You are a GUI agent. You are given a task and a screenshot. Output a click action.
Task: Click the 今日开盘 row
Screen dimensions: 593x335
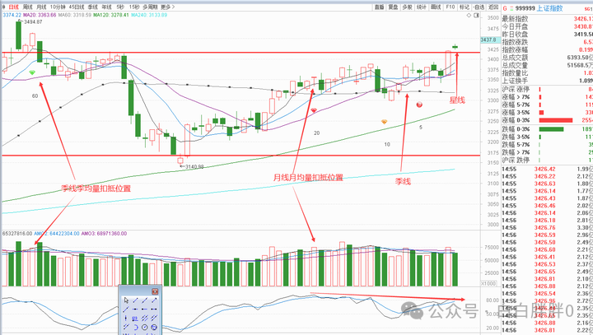point(547,26)
